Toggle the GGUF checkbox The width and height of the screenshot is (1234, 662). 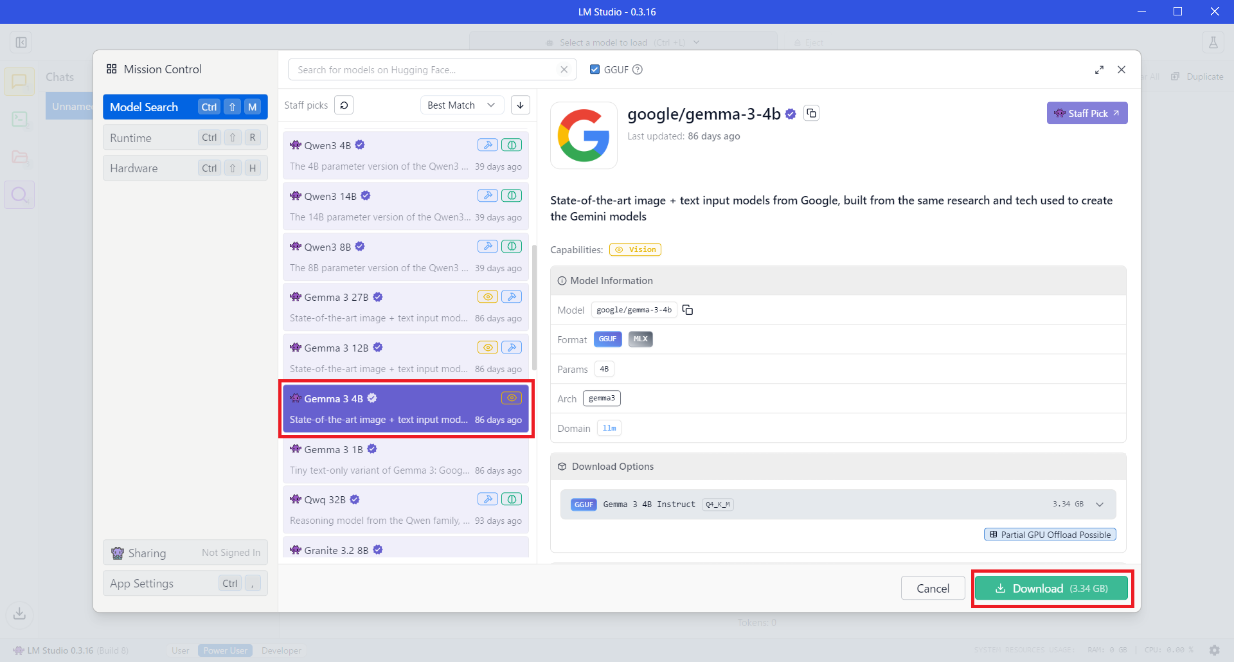click(595, 69)
